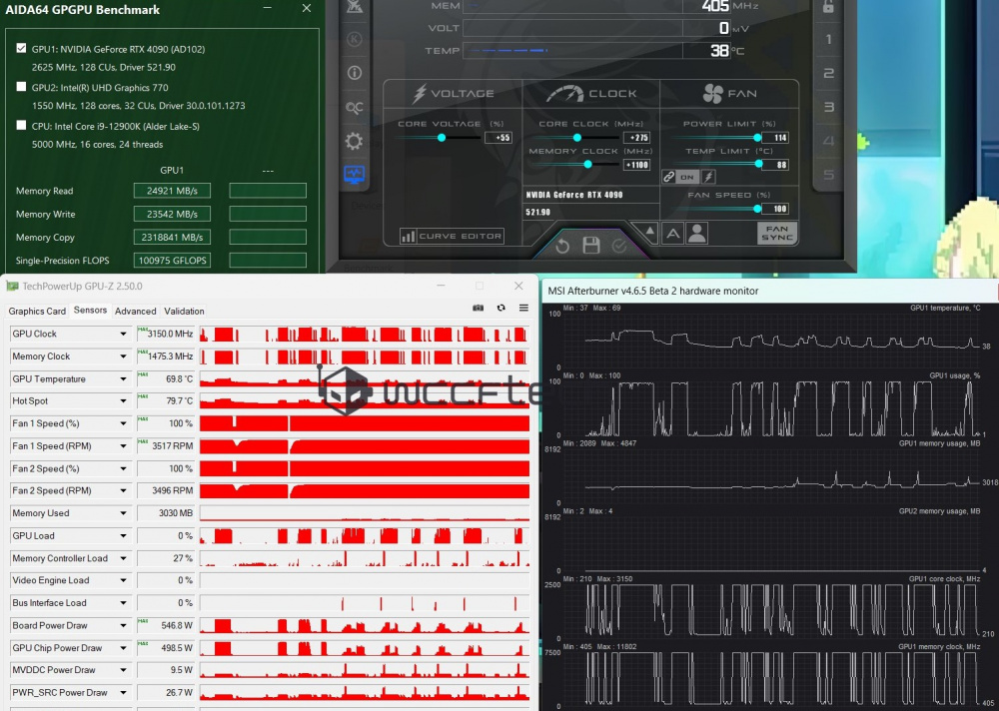
Task: Click the Core Voltage slider handle
Action: click(x=442, y=138)
